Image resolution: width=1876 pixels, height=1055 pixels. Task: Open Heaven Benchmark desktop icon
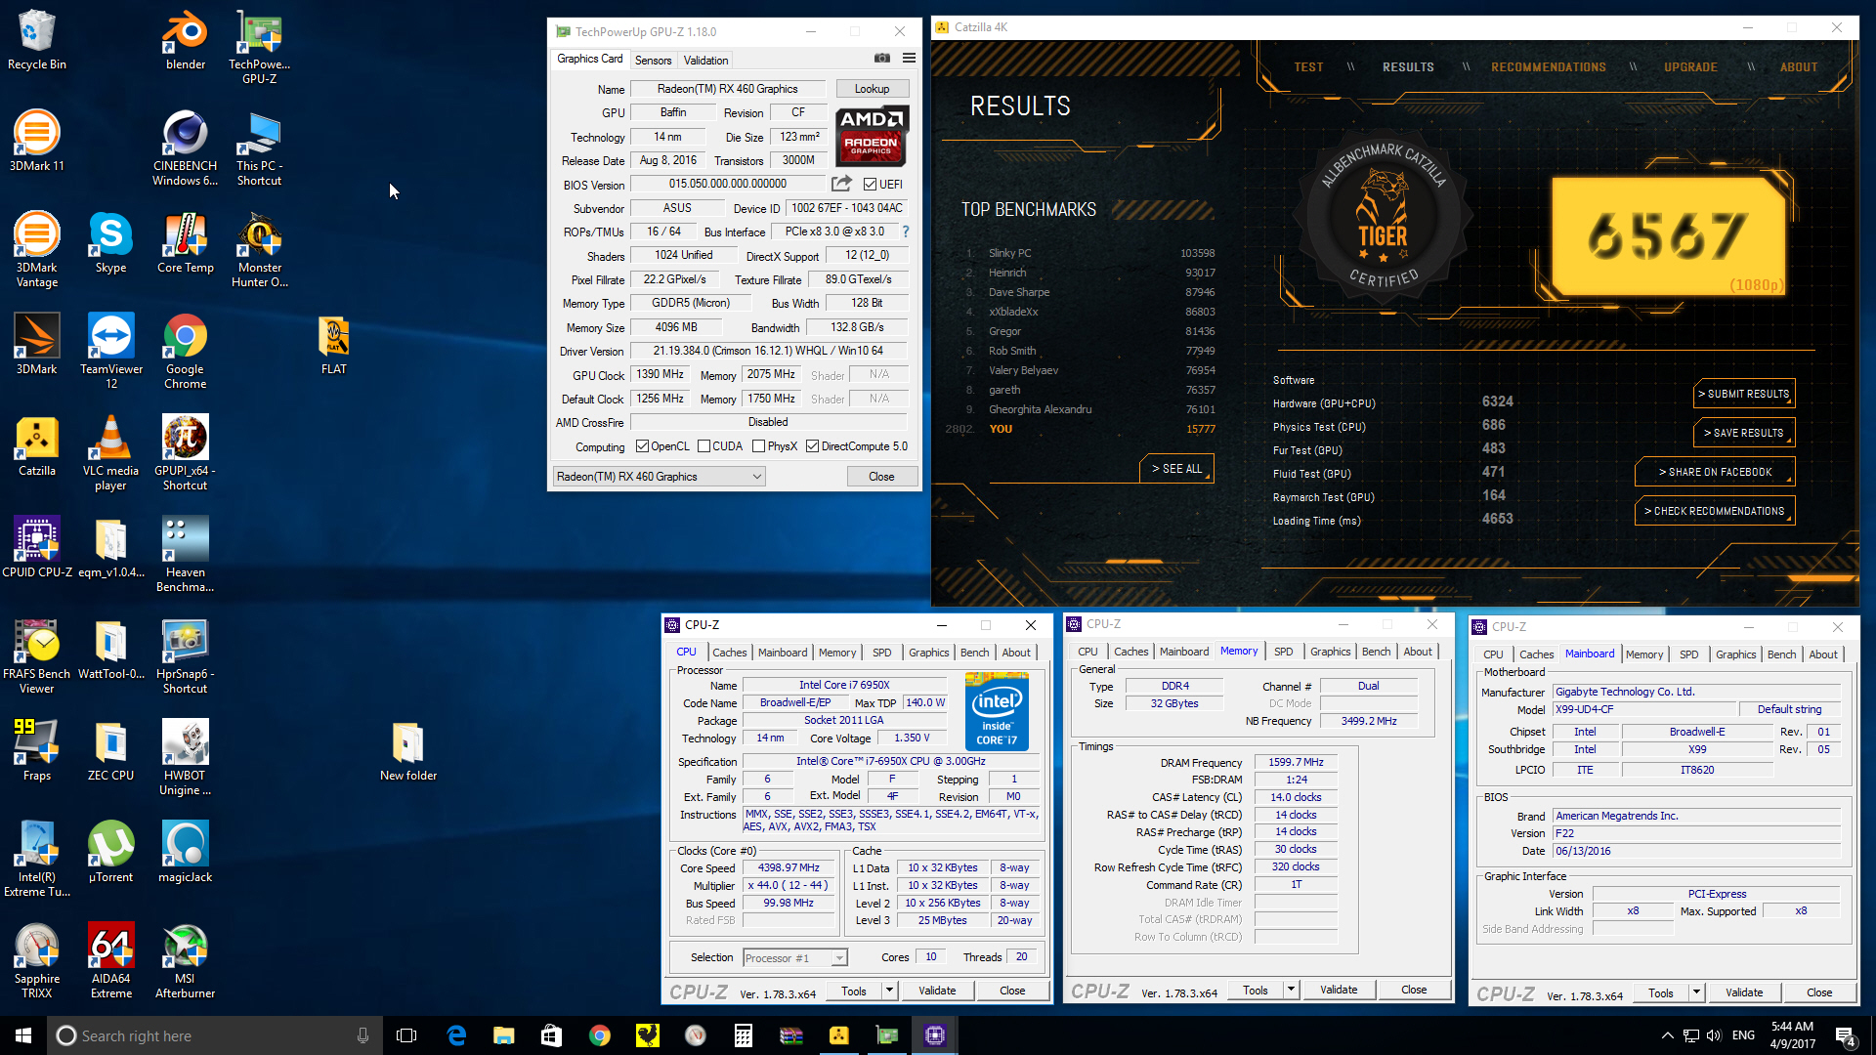186,555
